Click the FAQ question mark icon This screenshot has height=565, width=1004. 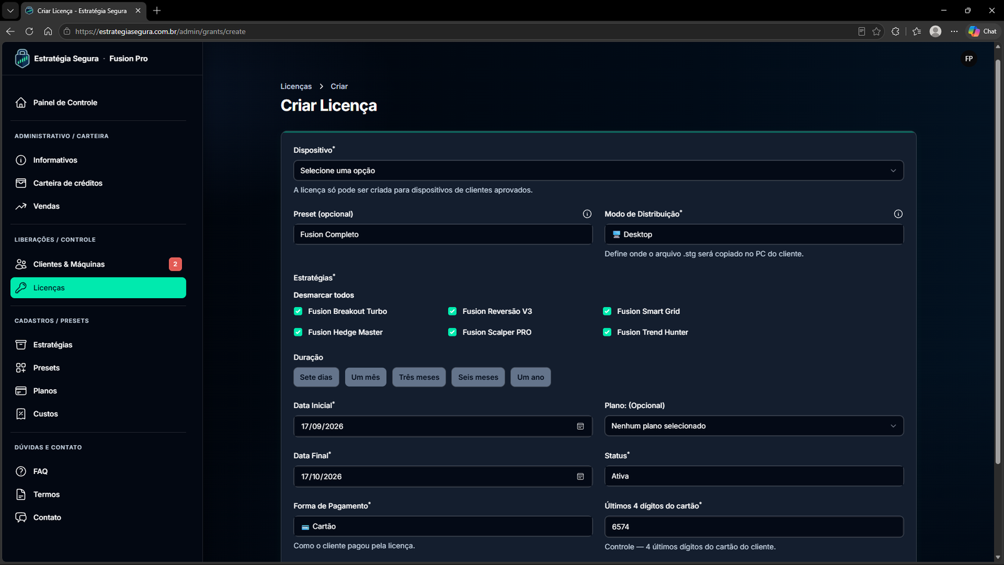(x=21, y=471)
